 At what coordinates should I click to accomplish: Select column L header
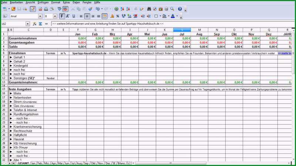(182, 30)
